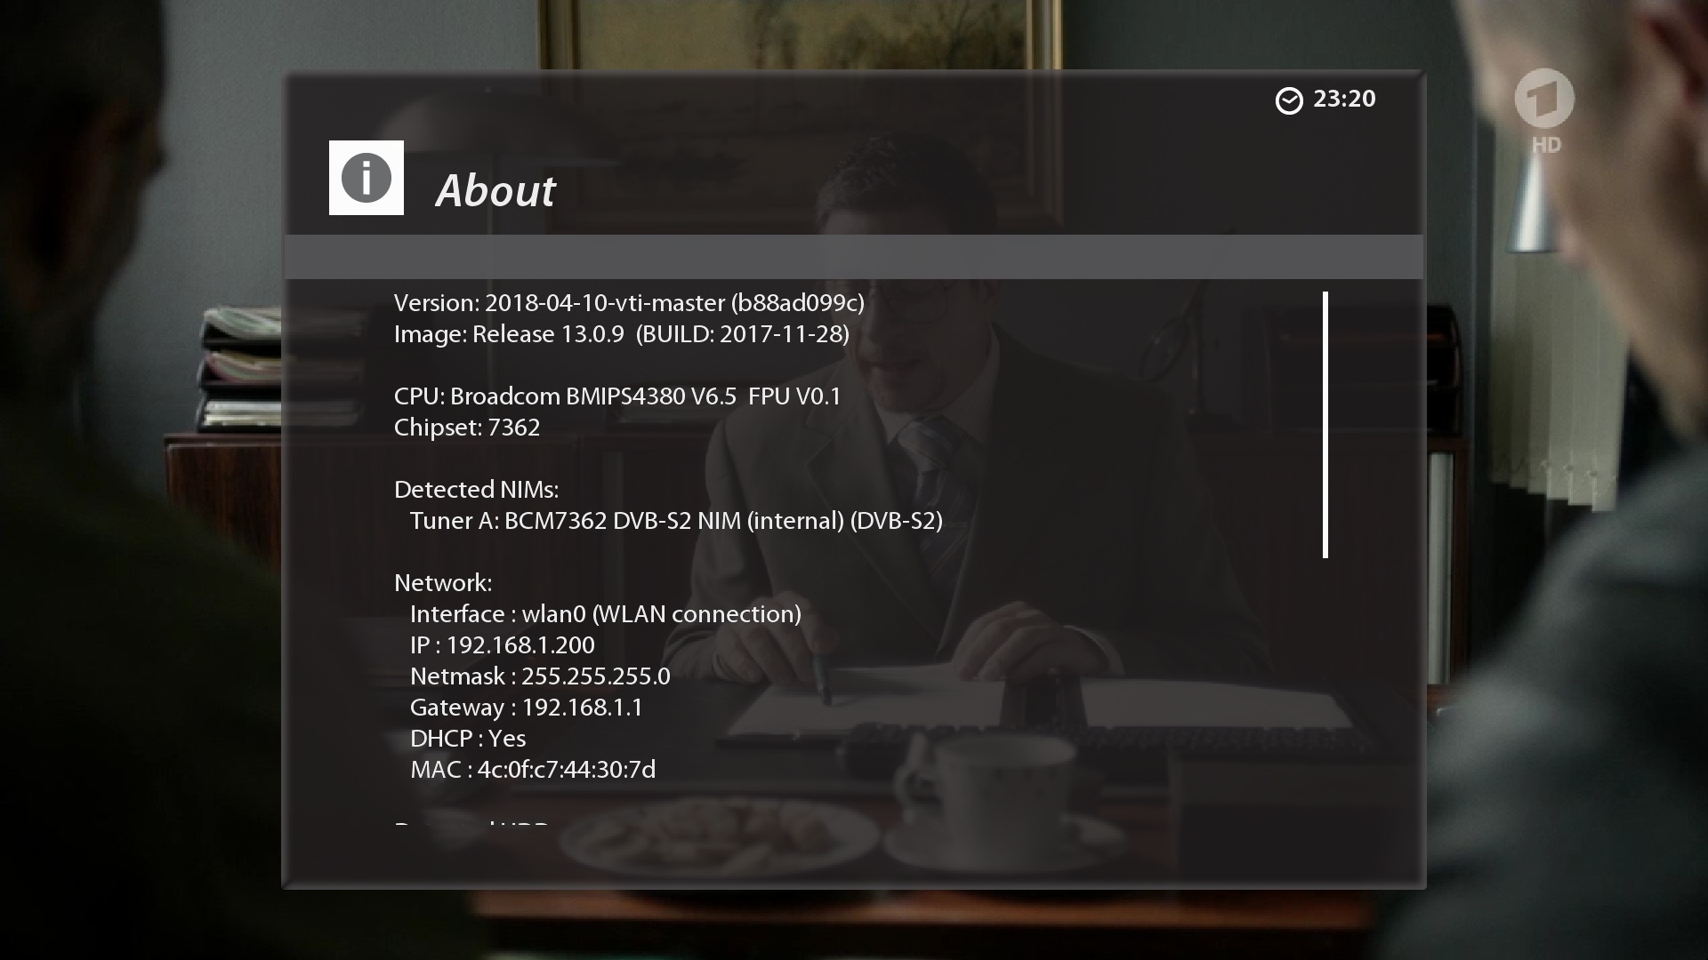Click the gray bar below About title
The height and width of the screenshot is (960, 1708).
pos(854,257)
